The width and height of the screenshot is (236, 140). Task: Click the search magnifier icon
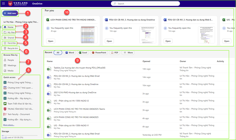115,4
